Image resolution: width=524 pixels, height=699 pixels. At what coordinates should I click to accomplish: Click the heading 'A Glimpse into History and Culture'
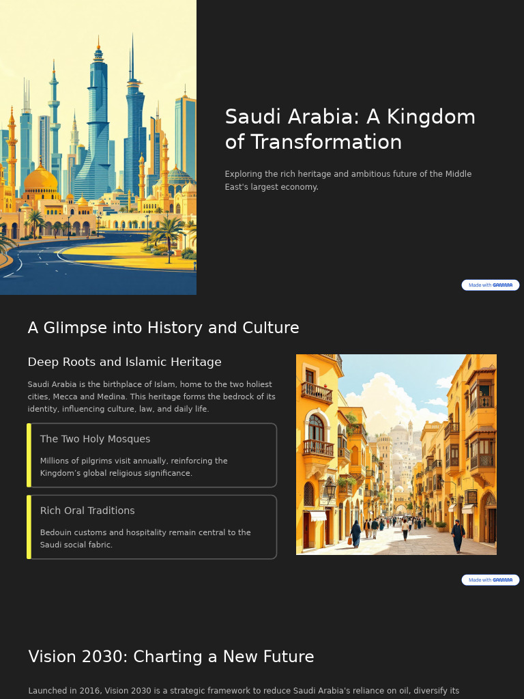(x=163, y=328)
